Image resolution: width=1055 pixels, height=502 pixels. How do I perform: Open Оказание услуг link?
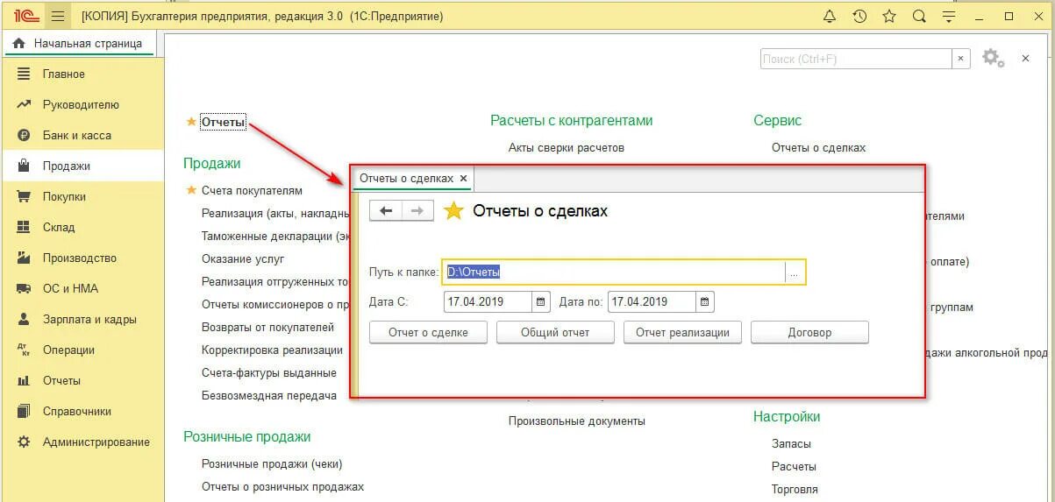pos(243,258)
